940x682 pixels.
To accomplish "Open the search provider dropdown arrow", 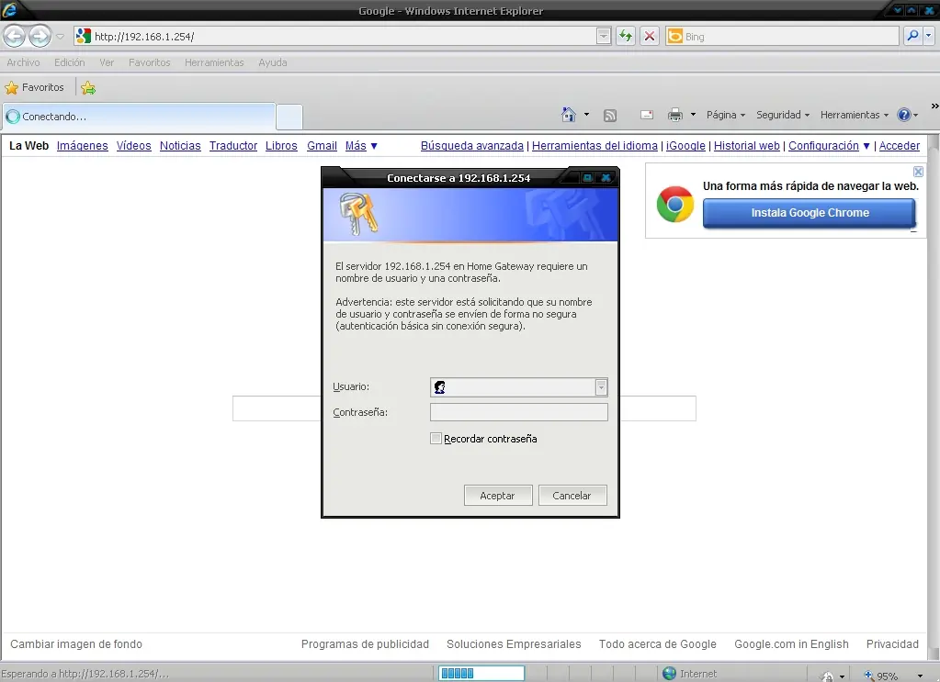I will click(929, 36).
